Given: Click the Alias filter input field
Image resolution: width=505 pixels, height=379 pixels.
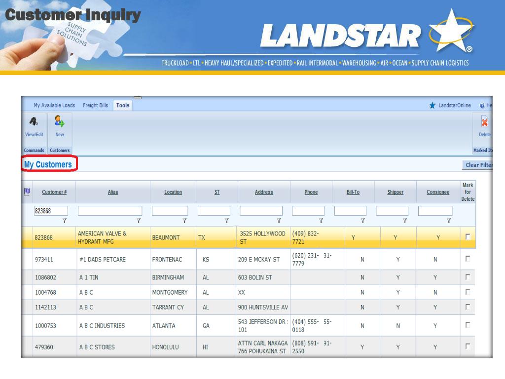Looking at the screenshot, I should (110, 211).
